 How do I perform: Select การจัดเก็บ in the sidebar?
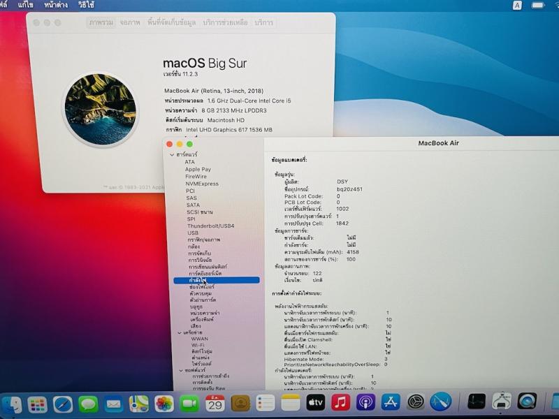200,253
